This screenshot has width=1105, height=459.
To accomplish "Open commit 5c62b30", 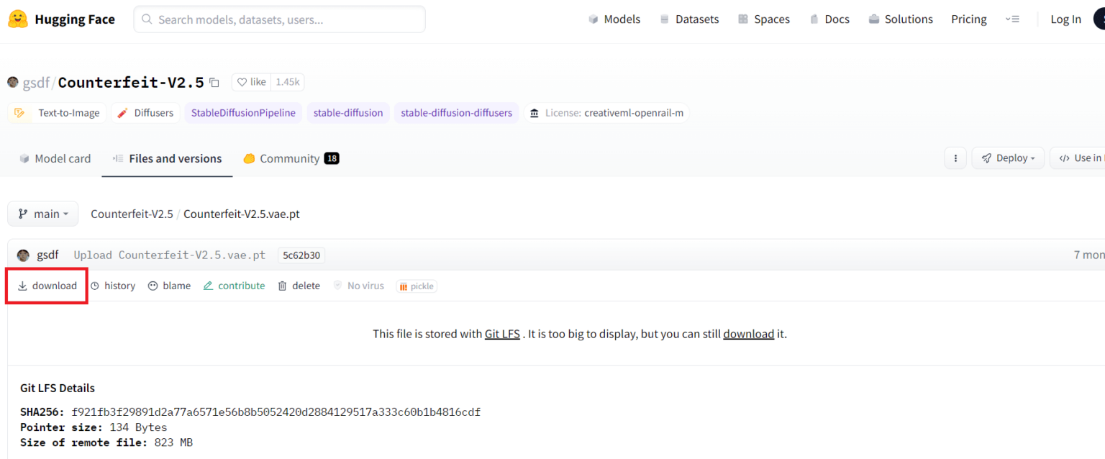I will pyautogui.click(x=301, y=255).
